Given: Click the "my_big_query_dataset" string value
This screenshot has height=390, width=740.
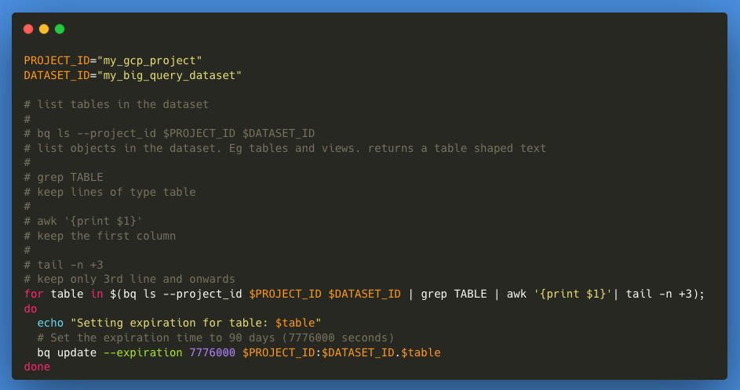Looking at the screenshot, I should point(170,75).
